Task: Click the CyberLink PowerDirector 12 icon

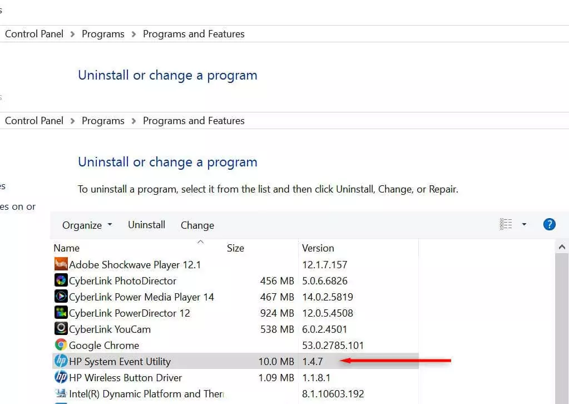Action: tap(61, 313)
